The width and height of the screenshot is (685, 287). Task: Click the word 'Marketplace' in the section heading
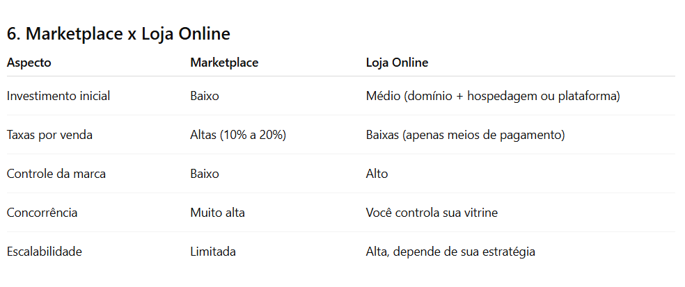(72, 33)
